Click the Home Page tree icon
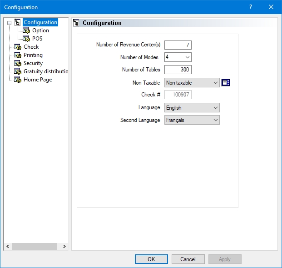Screen dimensions: 282x268 pyautogui.click(x=18, y=80)
